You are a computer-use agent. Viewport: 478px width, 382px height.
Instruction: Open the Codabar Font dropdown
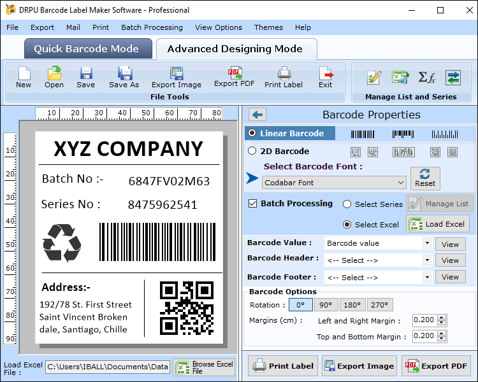click(334, 183)
